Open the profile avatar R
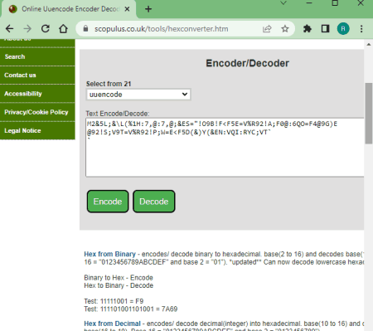 343,29
